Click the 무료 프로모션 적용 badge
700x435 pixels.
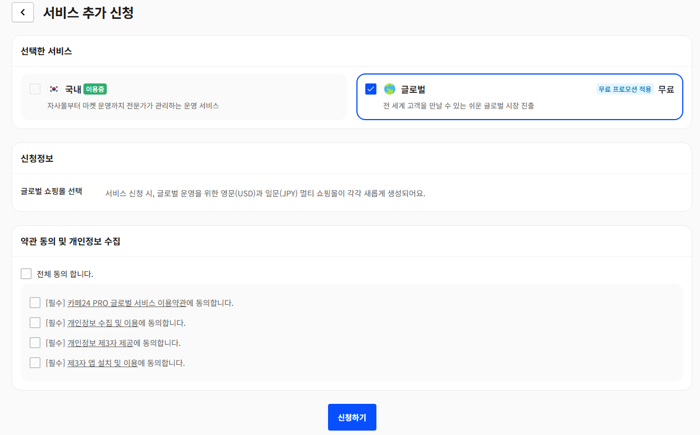point(625,89)
